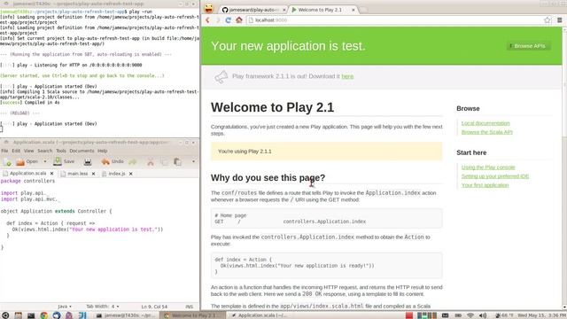This screenshot has height=319, width=567.
Task: Click the volume speaker icon in tray
Action: (482, 315)
